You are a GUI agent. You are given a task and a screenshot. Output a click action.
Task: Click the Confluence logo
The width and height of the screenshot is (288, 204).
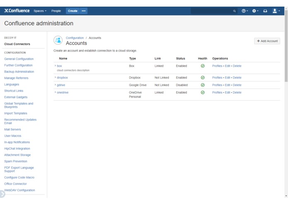point(17,11)
